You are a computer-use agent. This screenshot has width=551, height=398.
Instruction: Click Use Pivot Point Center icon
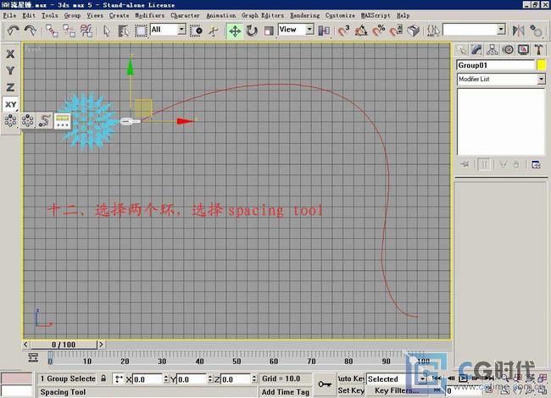[x=324, y=30]
